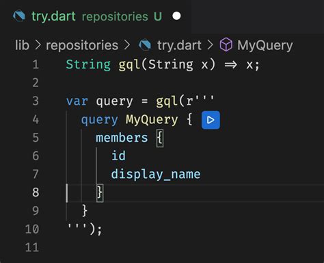The width and height of the screenshot is (324, 263).
Task: Click line number 4 in the gutter
Action: tap(36, 119)
